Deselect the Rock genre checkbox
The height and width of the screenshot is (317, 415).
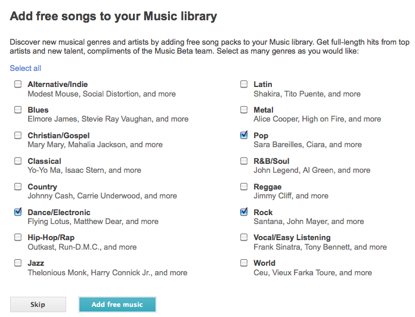point(244,212)
